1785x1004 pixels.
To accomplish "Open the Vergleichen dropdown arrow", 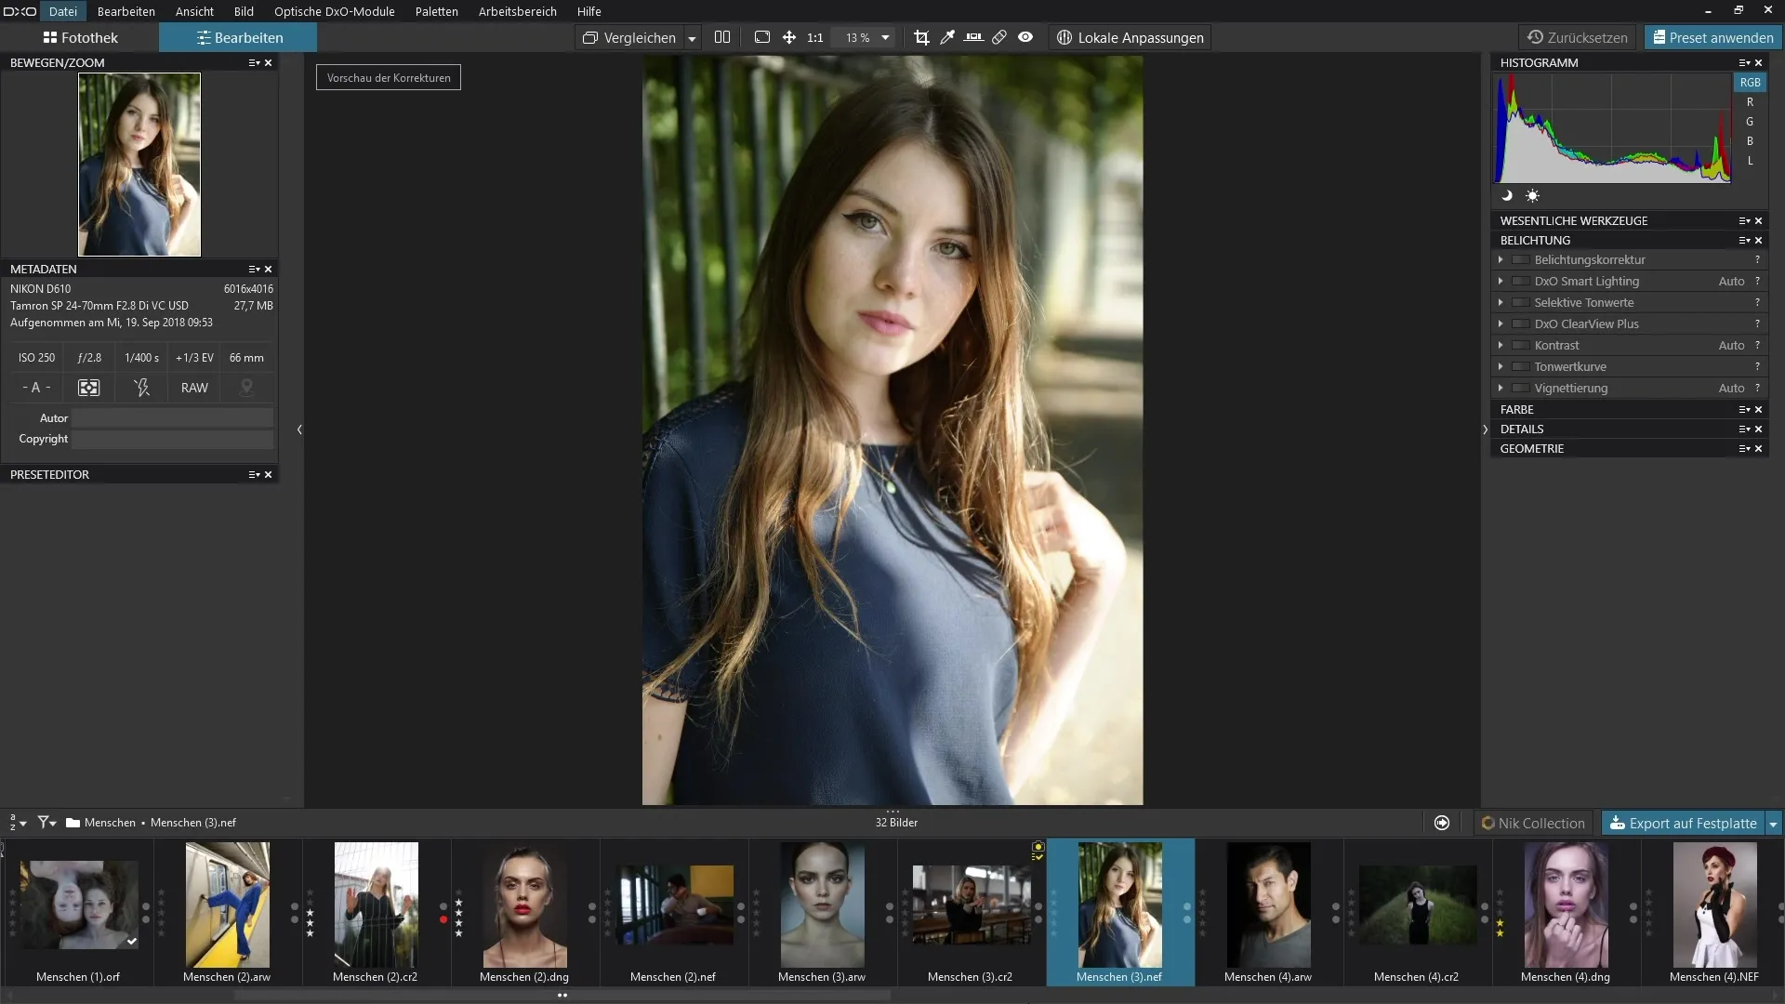I will tap(692, 38).
